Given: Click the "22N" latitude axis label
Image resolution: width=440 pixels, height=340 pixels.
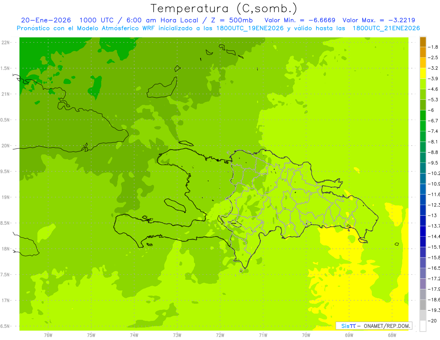Looking at the screenshot, I should click(x=6, y=43).
